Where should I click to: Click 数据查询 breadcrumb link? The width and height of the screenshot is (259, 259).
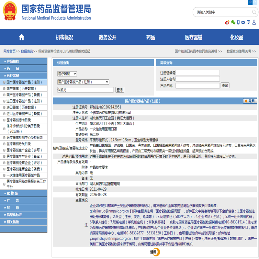tap(27, 51)
